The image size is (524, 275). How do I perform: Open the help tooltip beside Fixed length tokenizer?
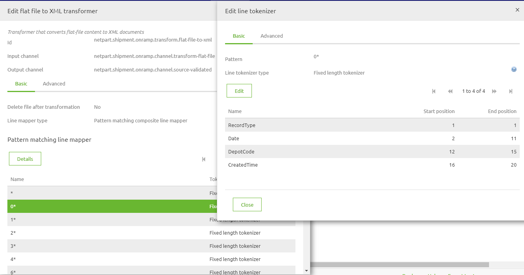tap(514, 69)
